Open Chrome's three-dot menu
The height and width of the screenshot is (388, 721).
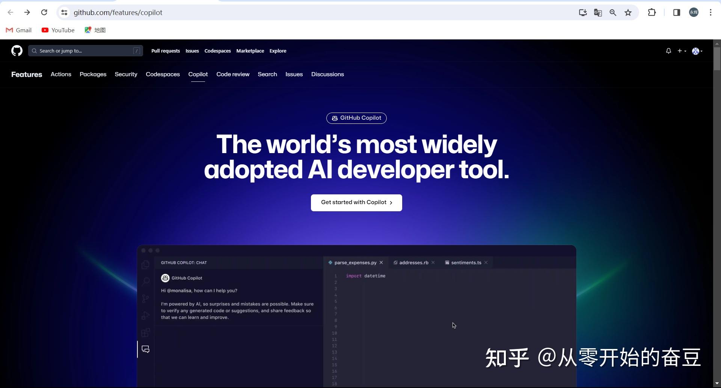[710, 12]
